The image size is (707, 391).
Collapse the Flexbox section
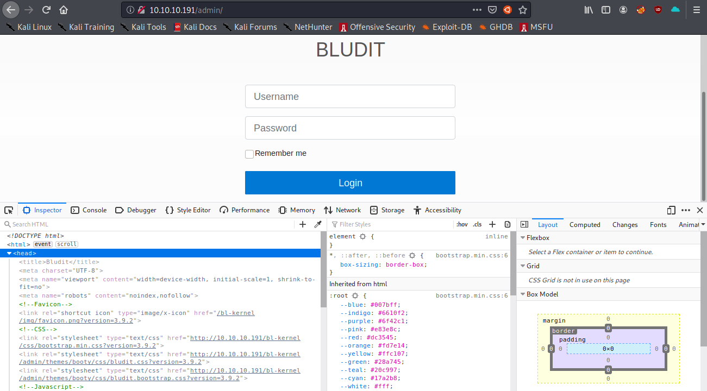(x=523, y=238)
